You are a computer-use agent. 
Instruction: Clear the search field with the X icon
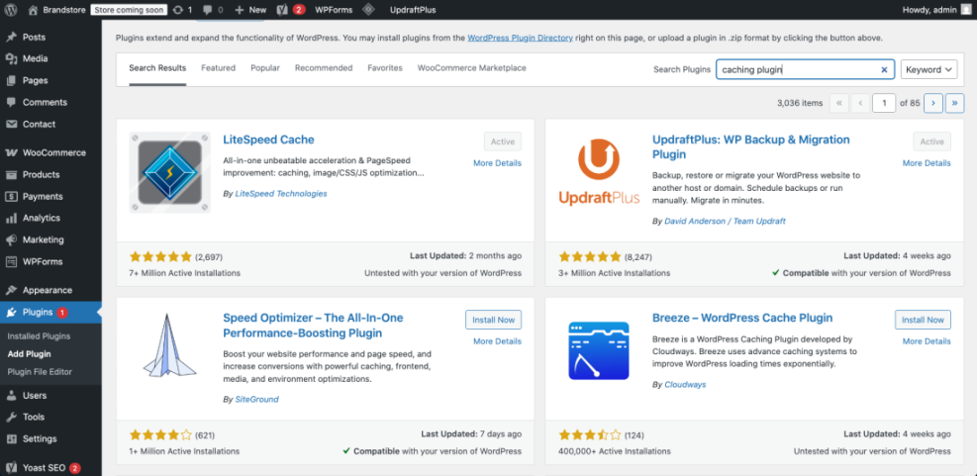tap(884, 70)
